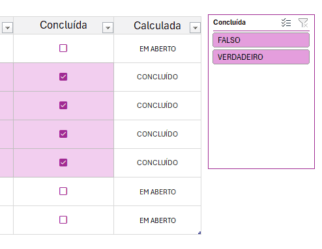Uncheck the third checked Concluída checkbox

[x=63, y=134]
